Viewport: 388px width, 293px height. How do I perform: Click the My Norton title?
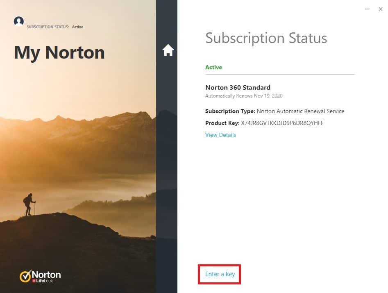coord(59,53)
